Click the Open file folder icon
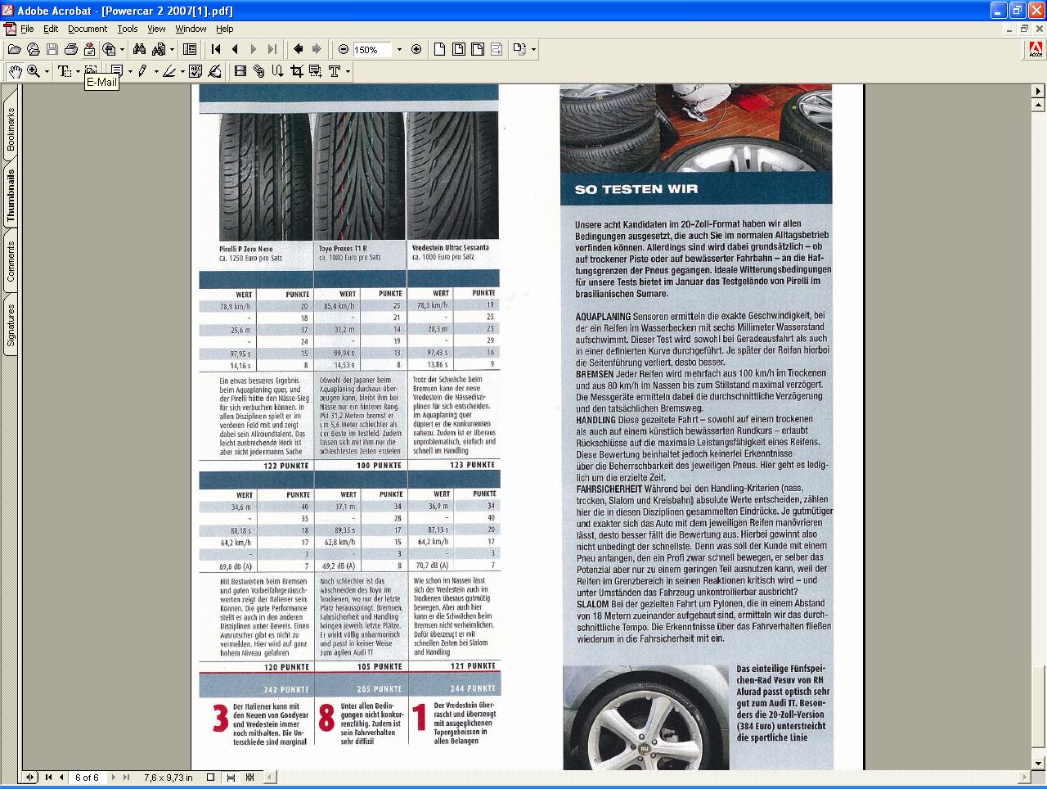The height and width of the screenshot is (789, 1047). [x=14, y=49]
